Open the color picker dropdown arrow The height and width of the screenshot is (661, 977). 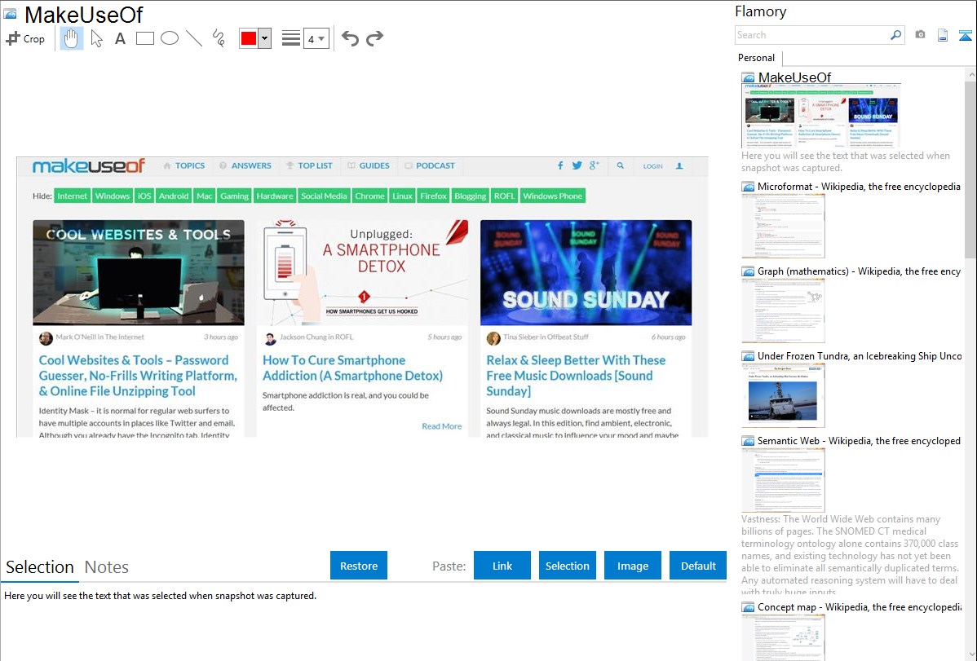(264, 38)
